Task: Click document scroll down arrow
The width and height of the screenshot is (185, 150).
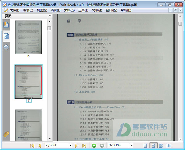Action: click(180, 139)
